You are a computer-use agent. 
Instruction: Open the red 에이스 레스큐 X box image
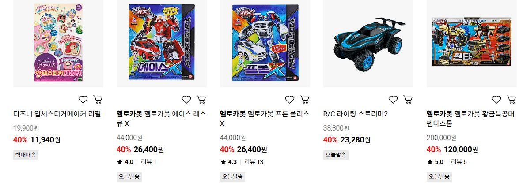162,43
